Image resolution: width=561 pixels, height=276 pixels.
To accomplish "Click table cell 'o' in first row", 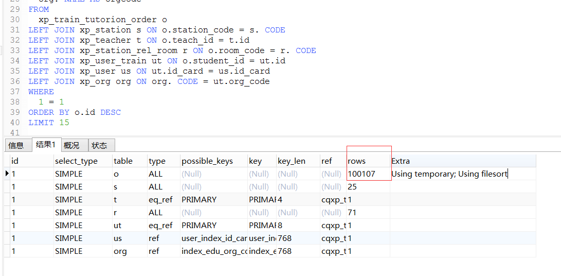I will tap(130, 174).
